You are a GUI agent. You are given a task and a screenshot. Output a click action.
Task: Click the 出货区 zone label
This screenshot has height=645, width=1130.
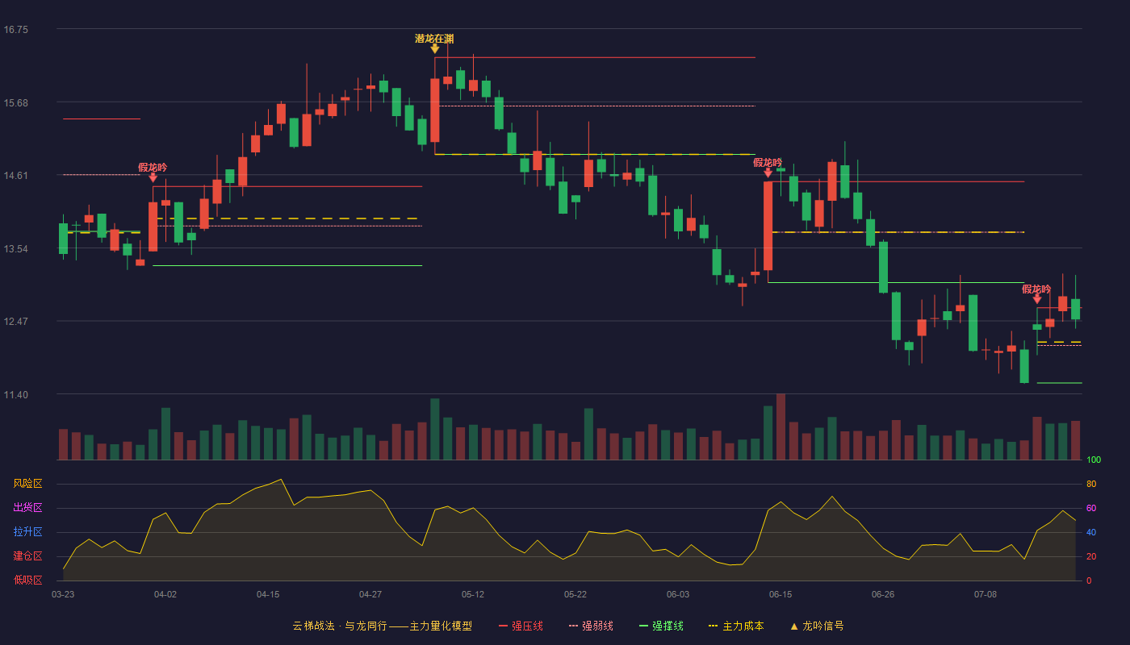pyautogui.click(x=27, y=508)
